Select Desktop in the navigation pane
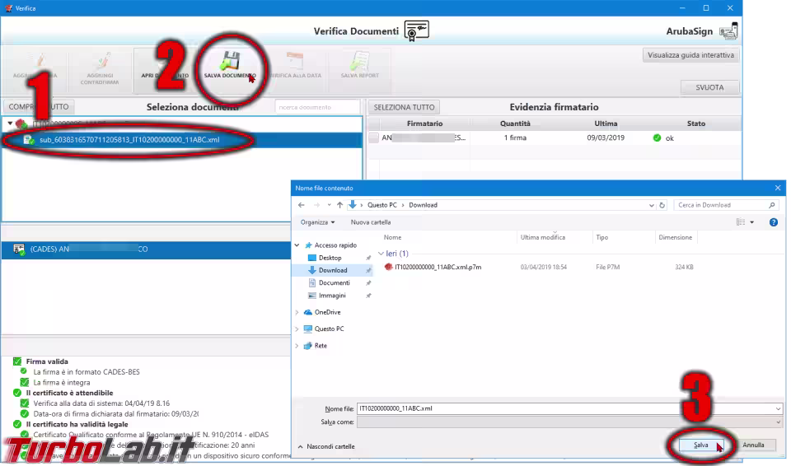791x466 pixels. 330,258
